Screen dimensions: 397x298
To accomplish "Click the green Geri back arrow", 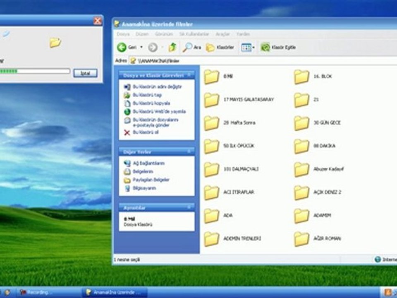I will point(122,47).
